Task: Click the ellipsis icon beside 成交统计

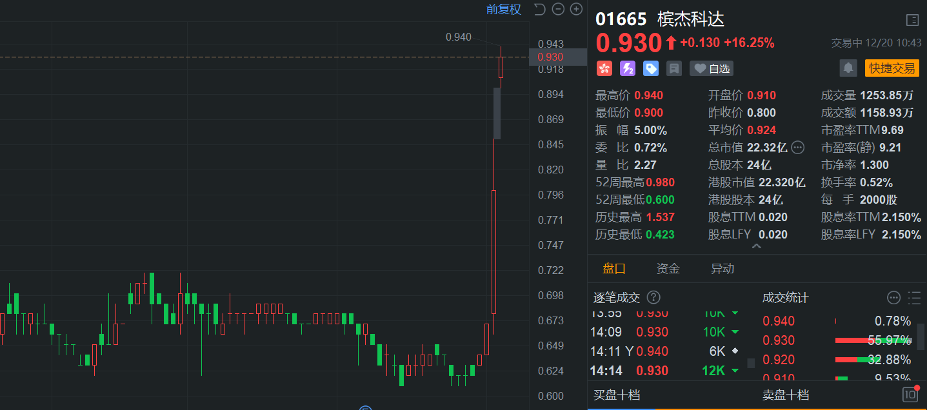Action: (x=893, y=298)
